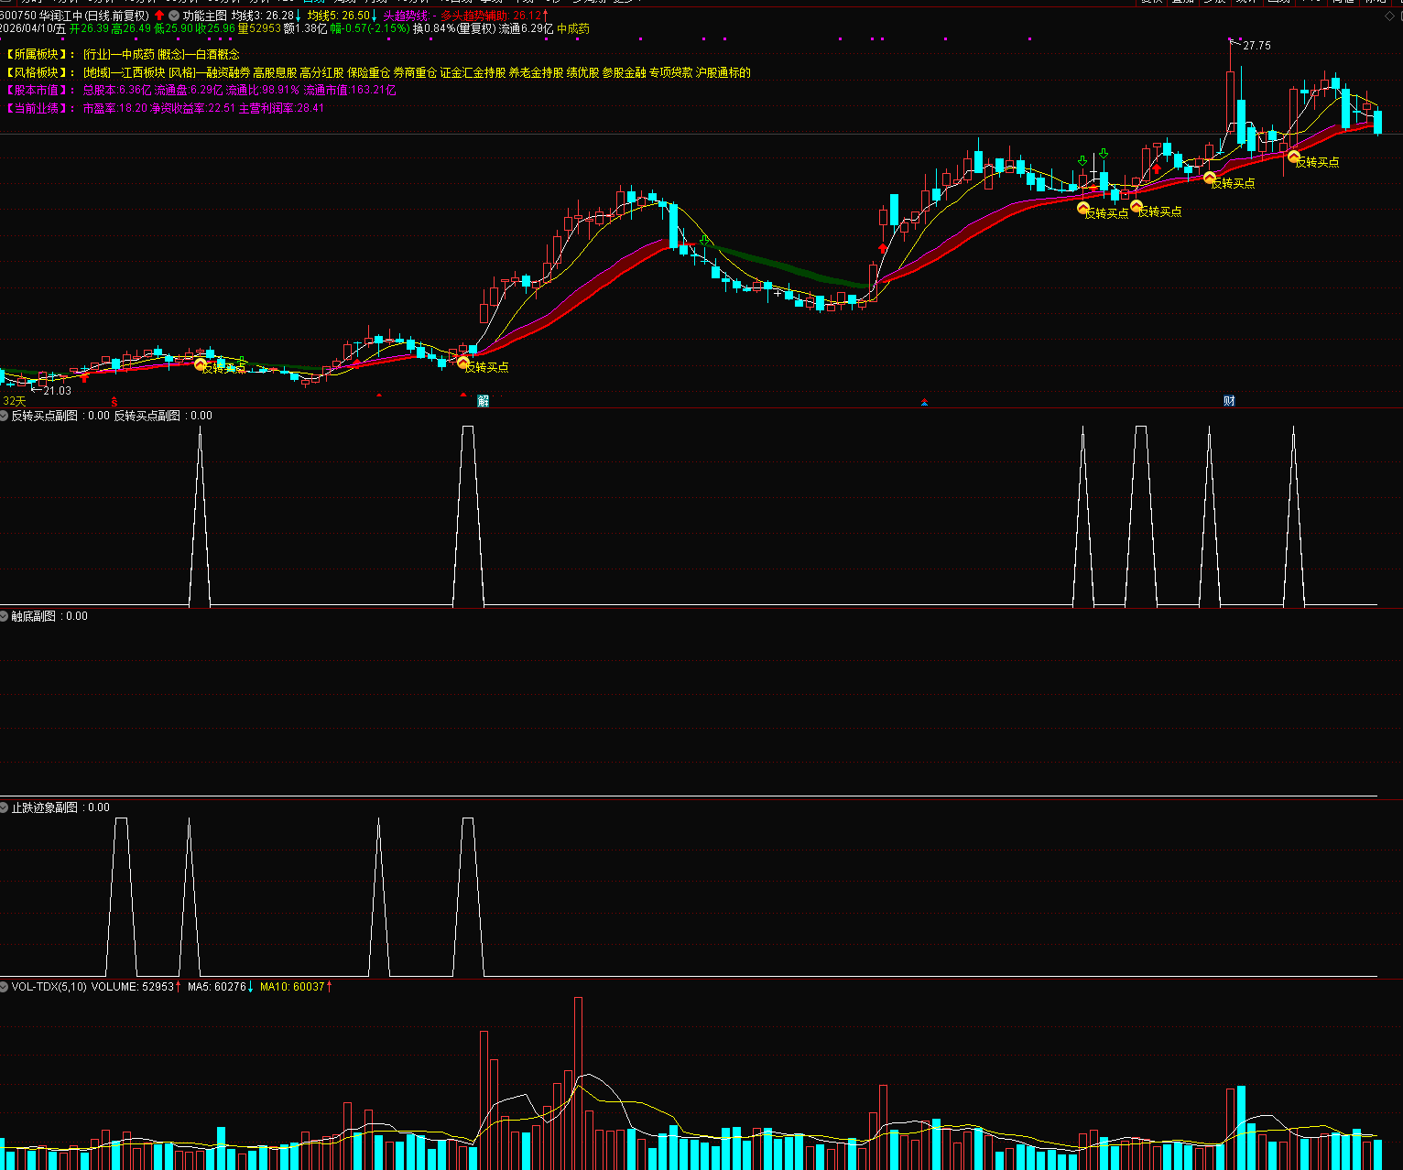Viewport: 1403px width, 1170px height.
Task: Select the leftmost 反转买点 coin signal icon
Action: pyautogui.click(x=201, y=364)
